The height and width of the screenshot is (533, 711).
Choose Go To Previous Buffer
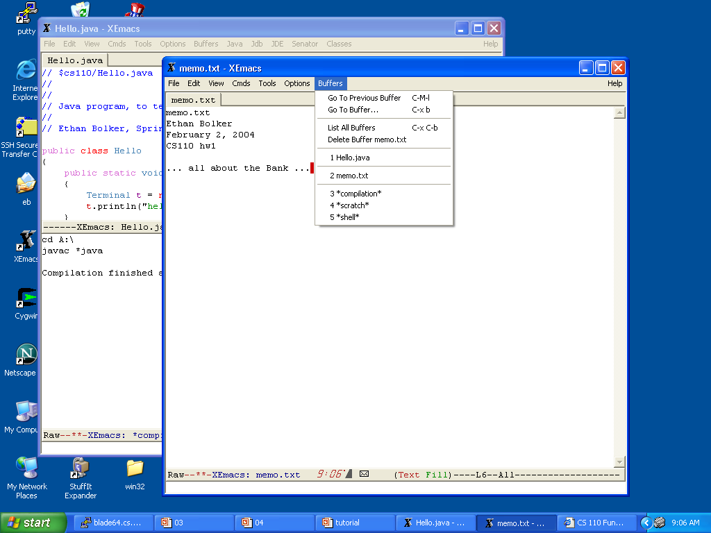pos(383,98)
